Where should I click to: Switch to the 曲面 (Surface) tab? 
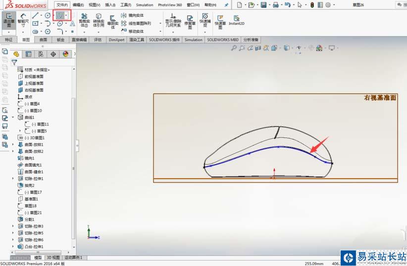click(x=44, y=40)
